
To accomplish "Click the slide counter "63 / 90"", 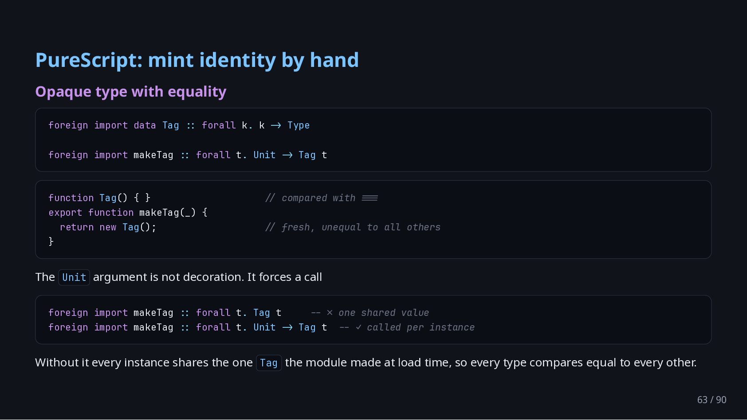I will [712, 400].
